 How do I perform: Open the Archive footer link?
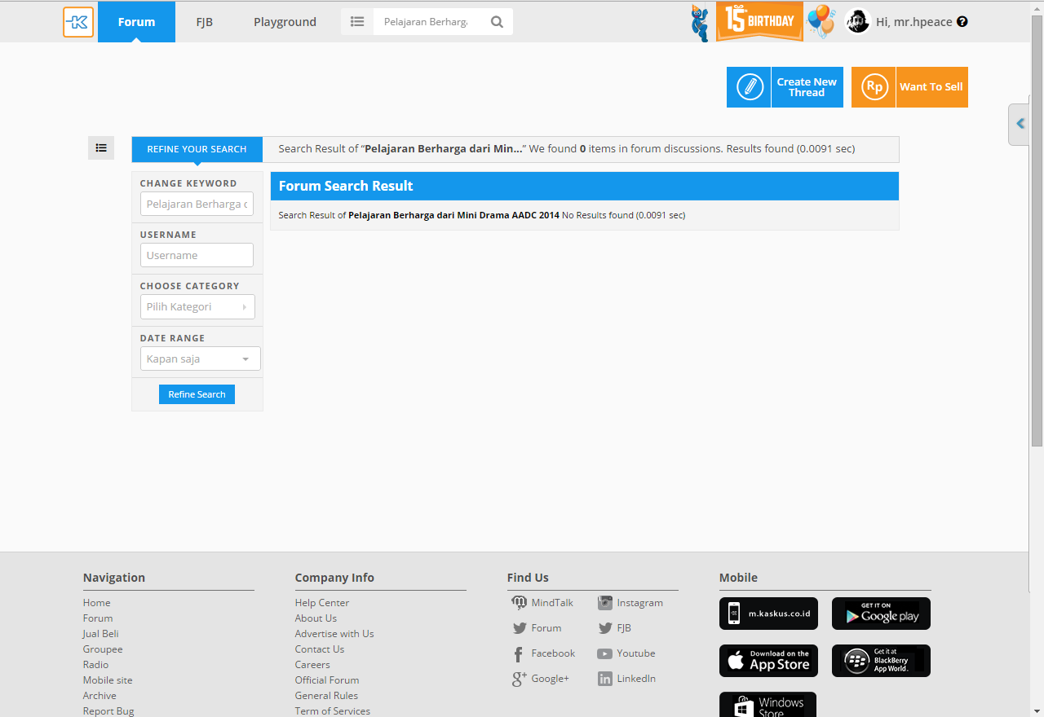(x=100, y=696)
